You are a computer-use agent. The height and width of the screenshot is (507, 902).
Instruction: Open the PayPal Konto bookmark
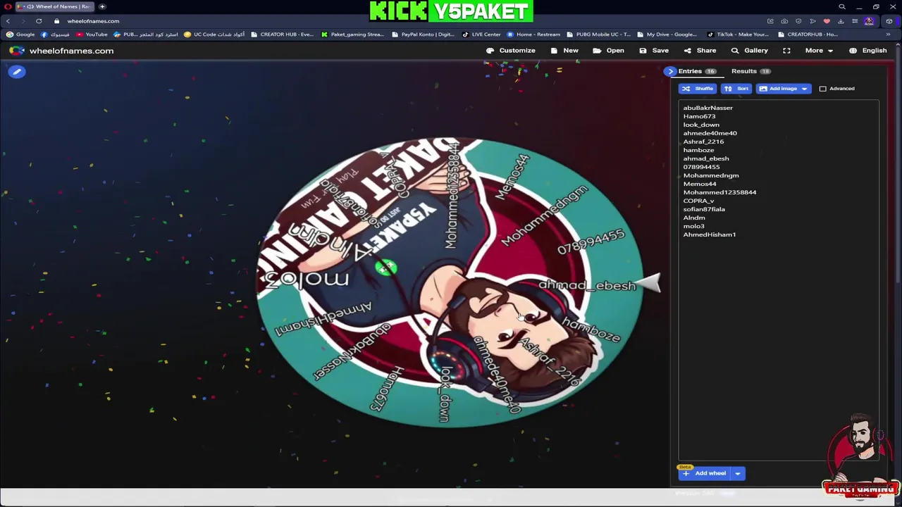(423, 35)
